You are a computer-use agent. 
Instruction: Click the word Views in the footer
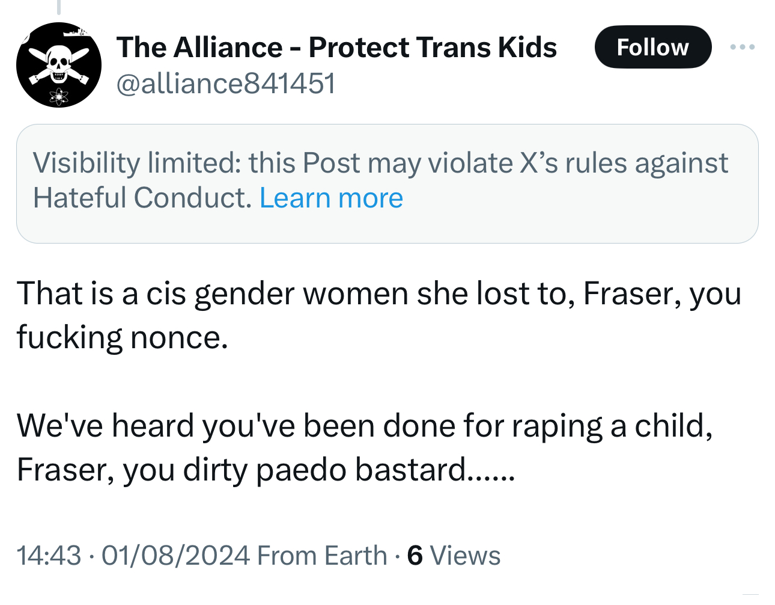(466, 555)
